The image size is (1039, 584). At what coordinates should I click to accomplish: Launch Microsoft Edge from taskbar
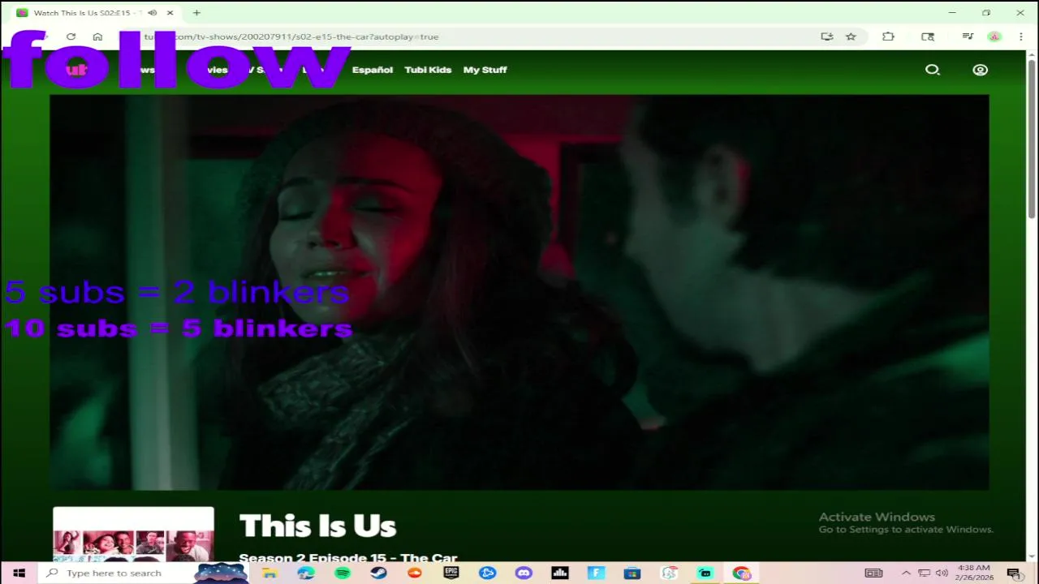coord(305,573)
